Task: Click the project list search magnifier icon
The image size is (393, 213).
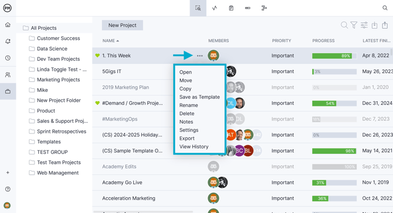Action: [344, 25]
